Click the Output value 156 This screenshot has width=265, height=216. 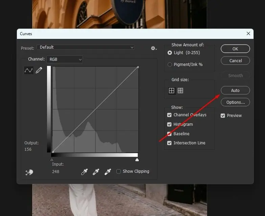click(28, 149)
